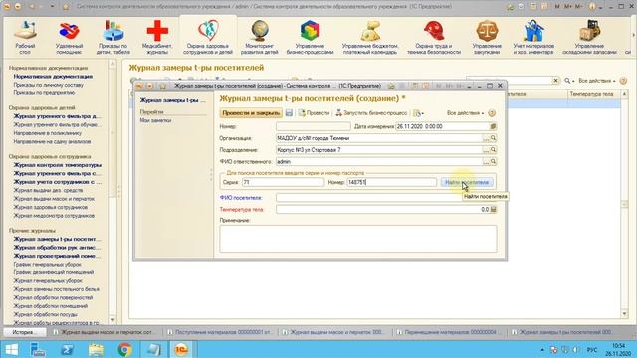Screen dimensions: 637x358
Task: Open Управление складскими запасами section
Action: pos(589,38)
